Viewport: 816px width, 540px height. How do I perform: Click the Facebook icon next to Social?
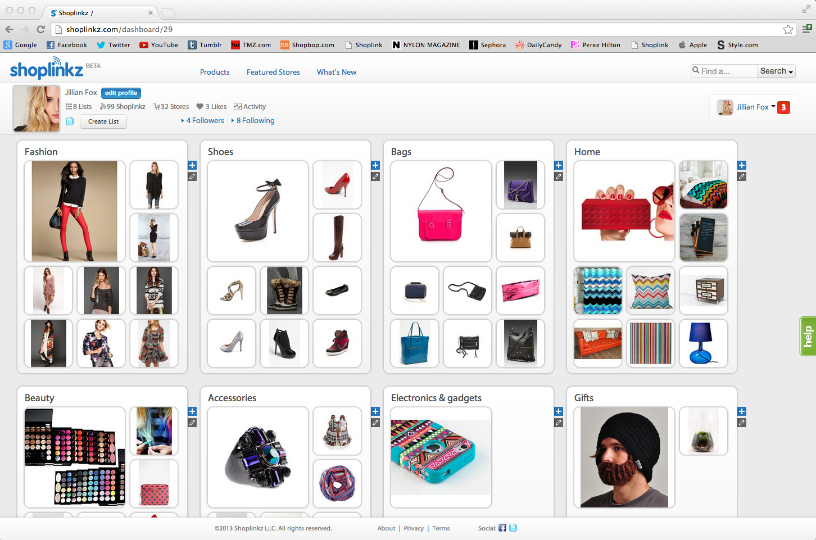[502, 528]
